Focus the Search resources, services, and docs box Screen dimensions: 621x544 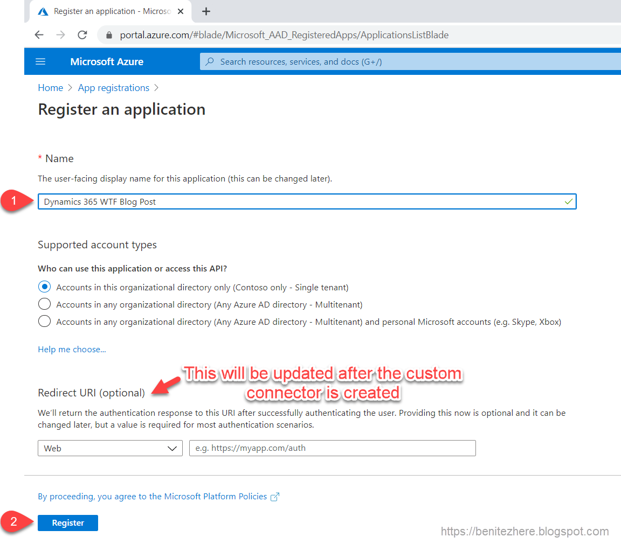coord(410,62)
